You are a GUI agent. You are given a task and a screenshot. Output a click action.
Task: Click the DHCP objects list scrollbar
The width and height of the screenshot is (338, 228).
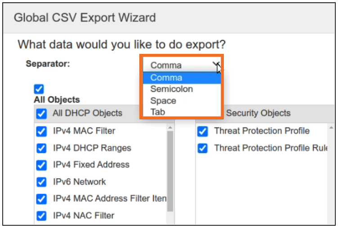170,171
